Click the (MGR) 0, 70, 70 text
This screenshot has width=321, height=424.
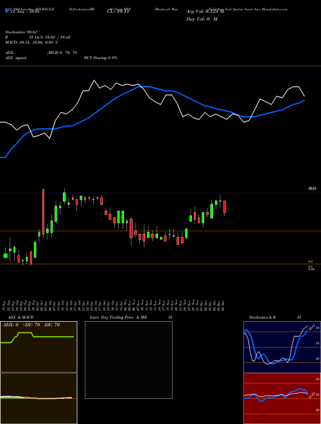(x=62, y=53)
